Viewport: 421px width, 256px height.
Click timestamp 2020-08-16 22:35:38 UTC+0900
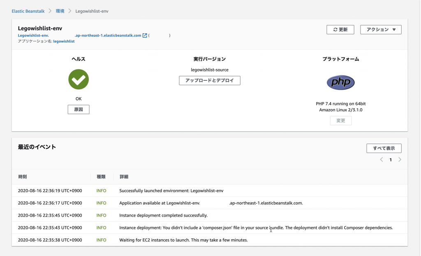pos(50,240)
